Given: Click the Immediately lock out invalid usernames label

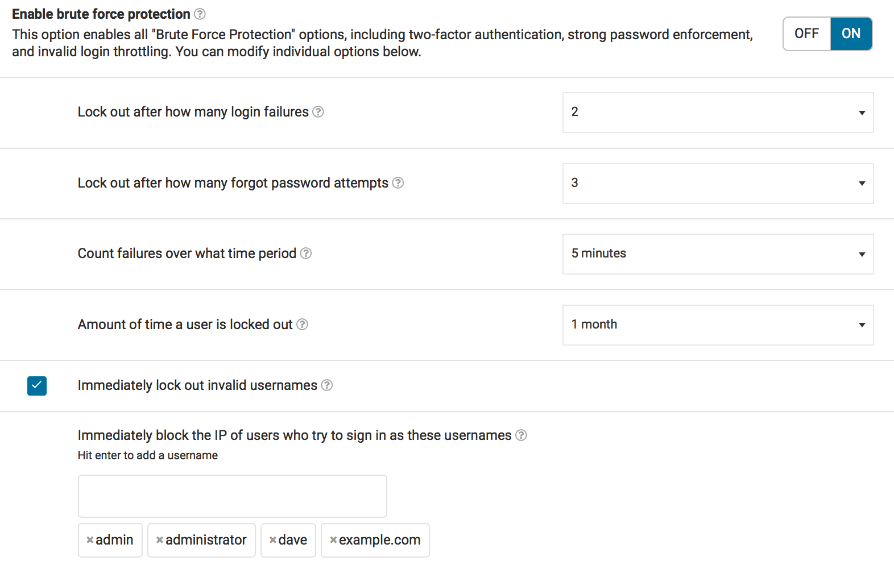Looking at the screenshot, I should point(197,385).
